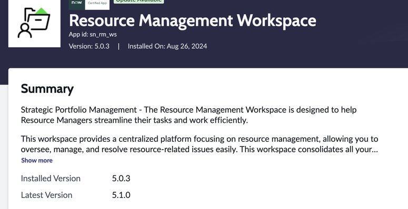The width and height of the screenshot is (408, 209).
Task: Click the Update Available status badge
Action: point(138,2)
